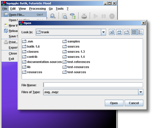The width and height of the screenshot is (153, 128).
Task: Select the test-sources folder
Action: pos(74,72)
